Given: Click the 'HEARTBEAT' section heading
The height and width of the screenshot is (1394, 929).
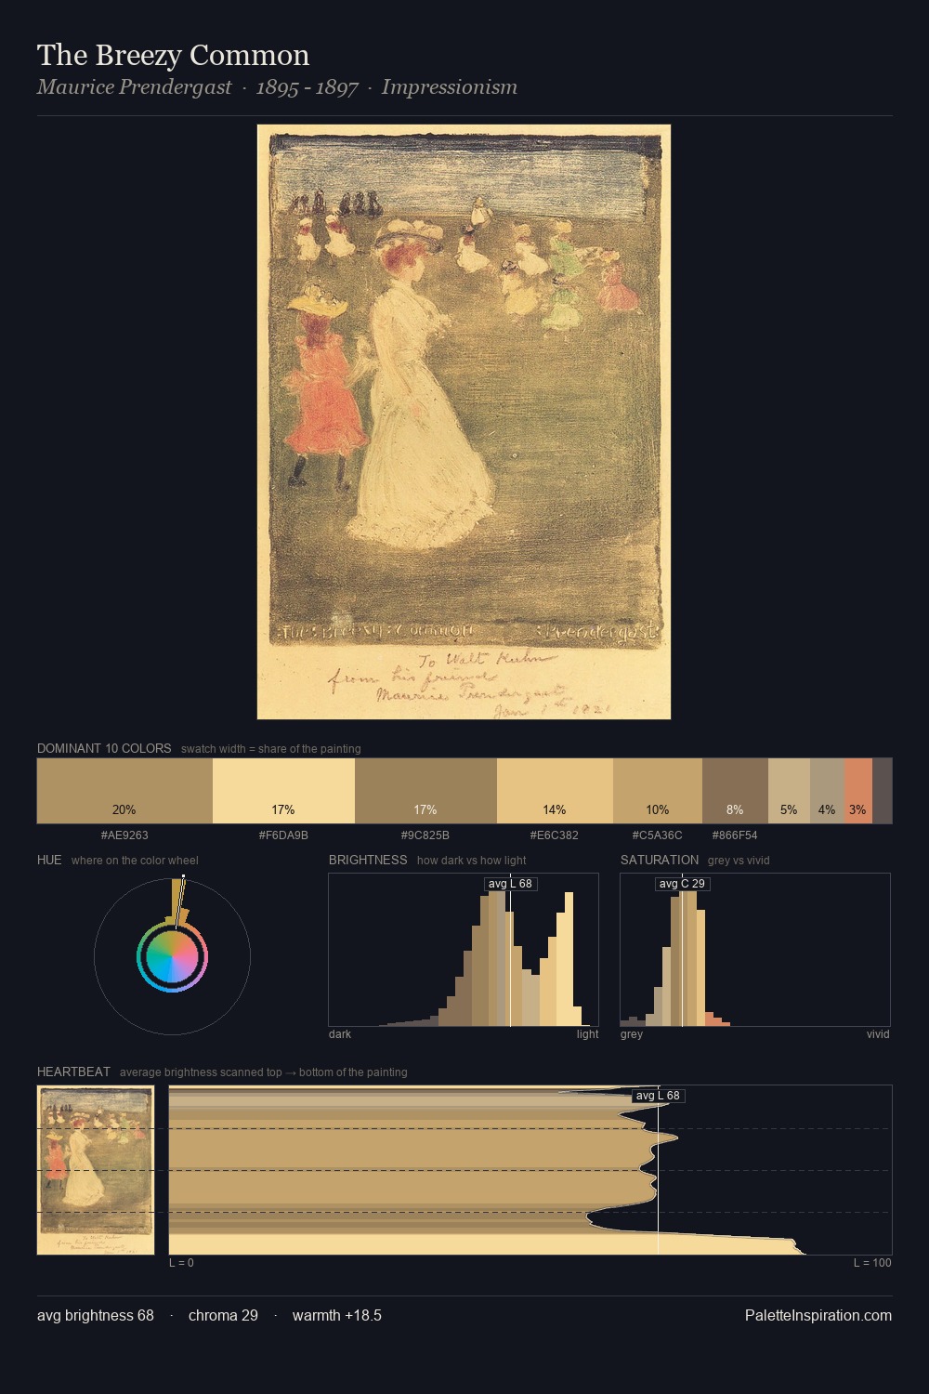Looking at the screenshot, I should coord(73,1072).
